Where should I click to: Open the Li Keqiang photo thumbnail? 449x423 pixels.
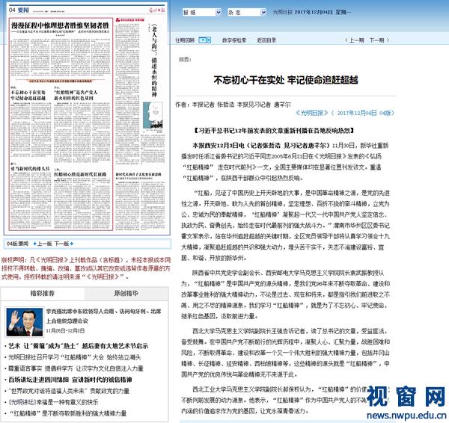click(25, 322)
